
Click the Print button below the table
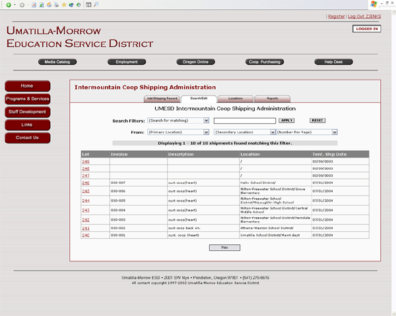tap(224, 248)
